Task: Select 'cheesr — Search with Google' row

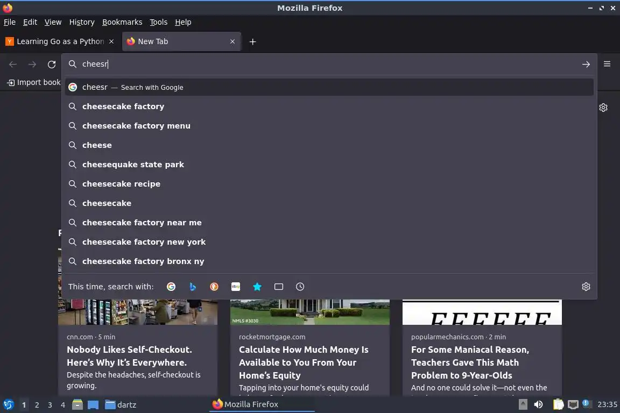Action: [x=329, y=87]
